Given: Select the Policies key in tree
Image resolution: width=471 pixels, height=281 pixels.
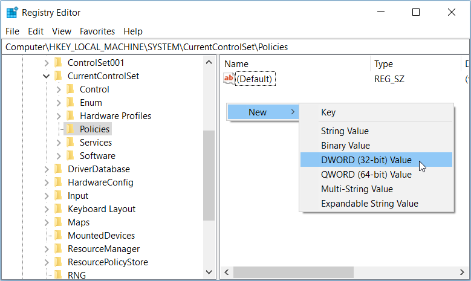Looking at the screenshot, I should coord(94,129).
